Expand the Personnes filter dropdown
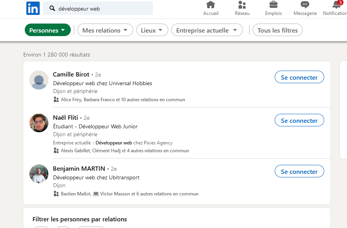The height and width of the screenshot is (228, 347). pyautogui.click(x=48, y=30)
